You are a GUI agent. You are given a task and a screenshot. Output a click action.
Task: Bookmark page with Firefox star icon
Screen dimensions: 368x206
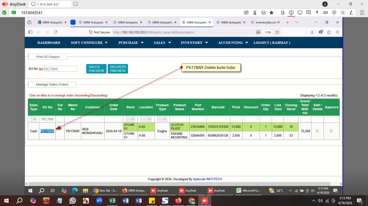[x=277, y=32]
